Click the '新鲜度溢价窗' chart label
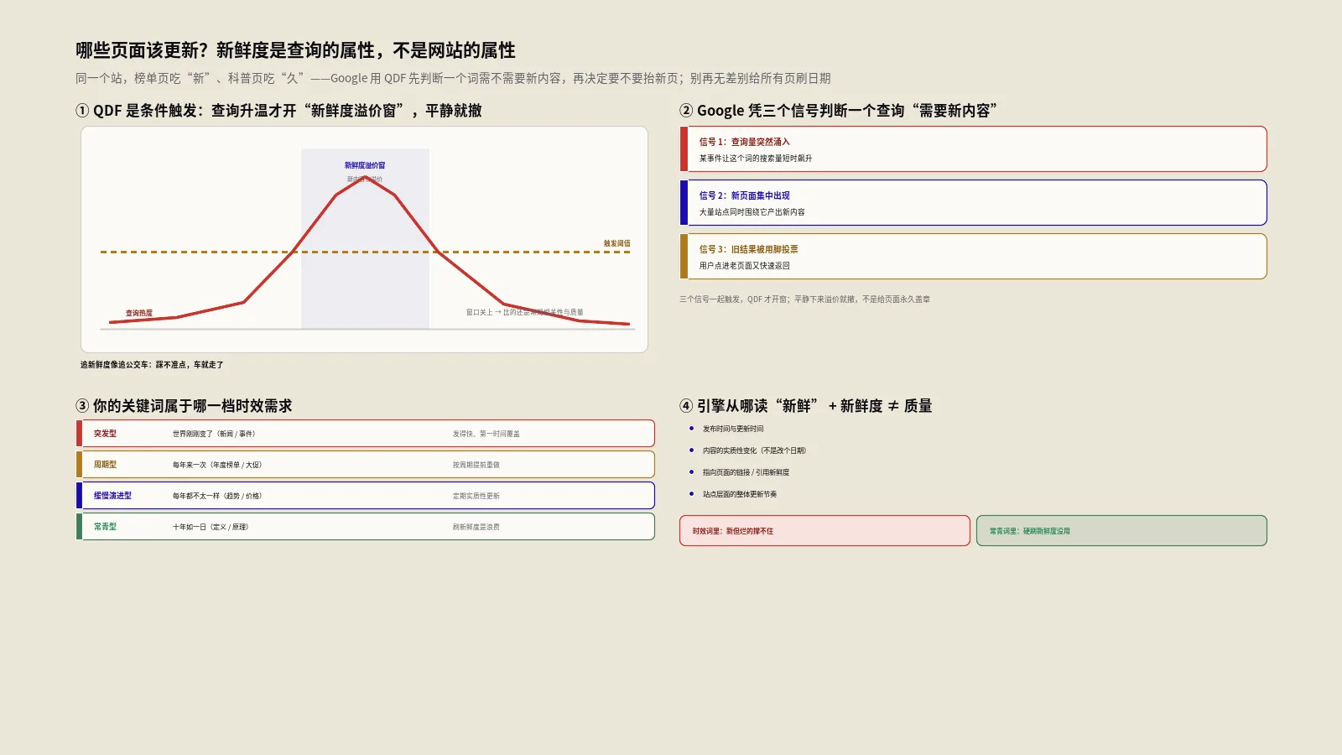This screenshot has width=1342, height=755. pyautogui.click(x=365, y=165)
